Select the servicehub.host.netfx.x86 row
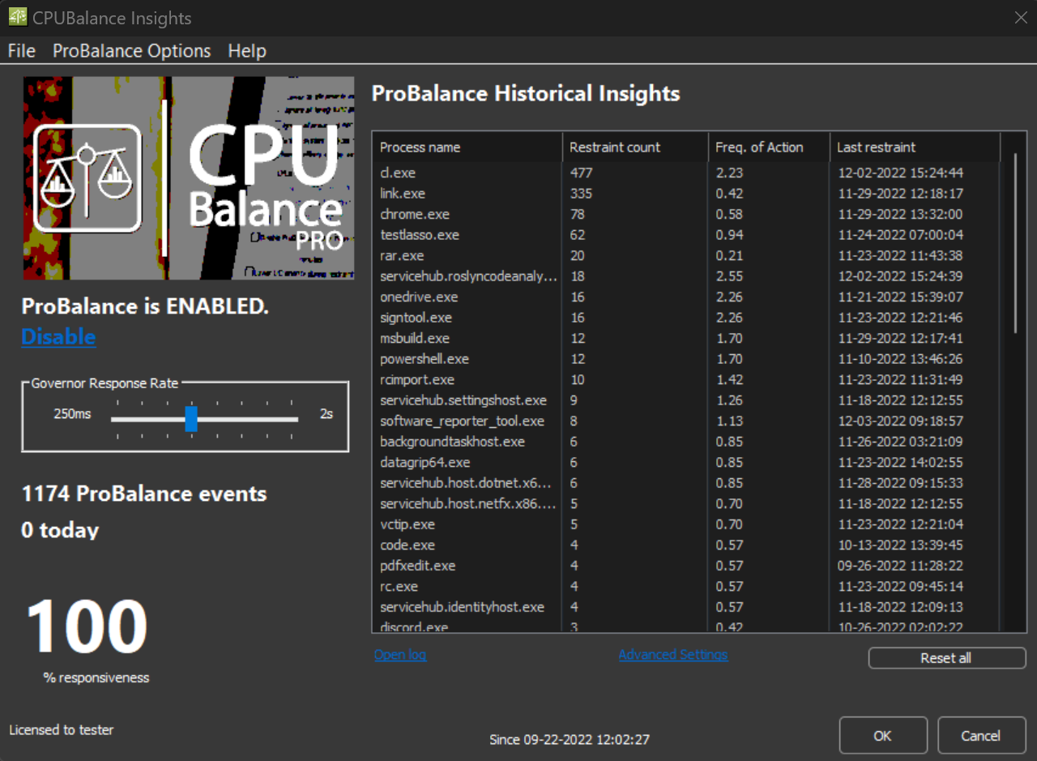The height and width of the screenshot is (761, 1037). pos(686,503)
